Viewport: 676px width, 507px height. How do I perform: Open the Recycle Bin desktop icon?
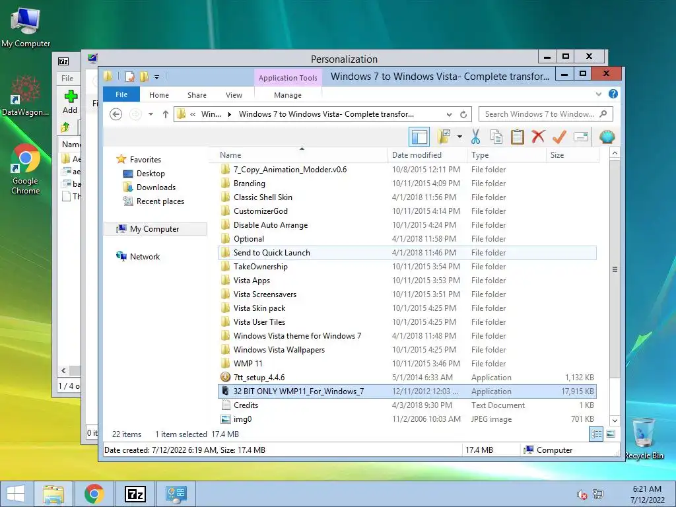(644, 438)
